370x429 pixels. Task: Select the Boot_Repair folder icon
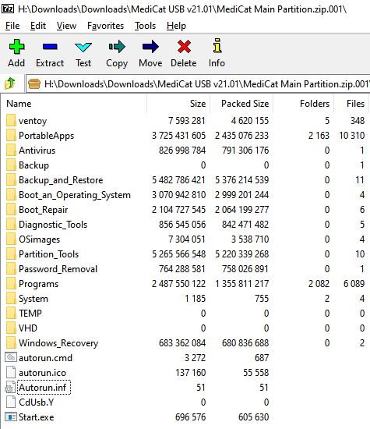[x=11, y=209]
